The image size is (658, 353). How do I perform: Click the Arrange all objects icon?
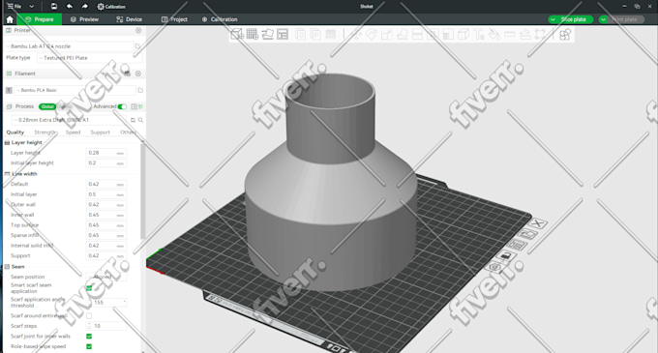pos(283,35)
